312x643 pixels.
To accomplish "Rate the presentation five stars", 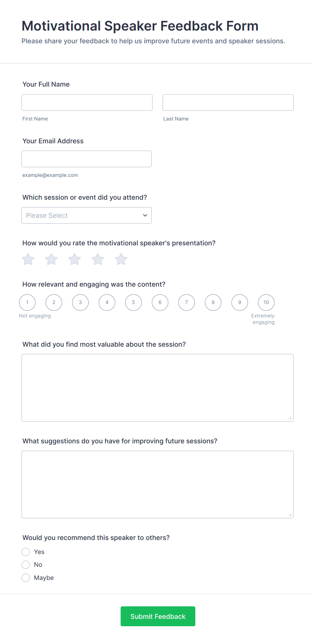I will [121, 259].
